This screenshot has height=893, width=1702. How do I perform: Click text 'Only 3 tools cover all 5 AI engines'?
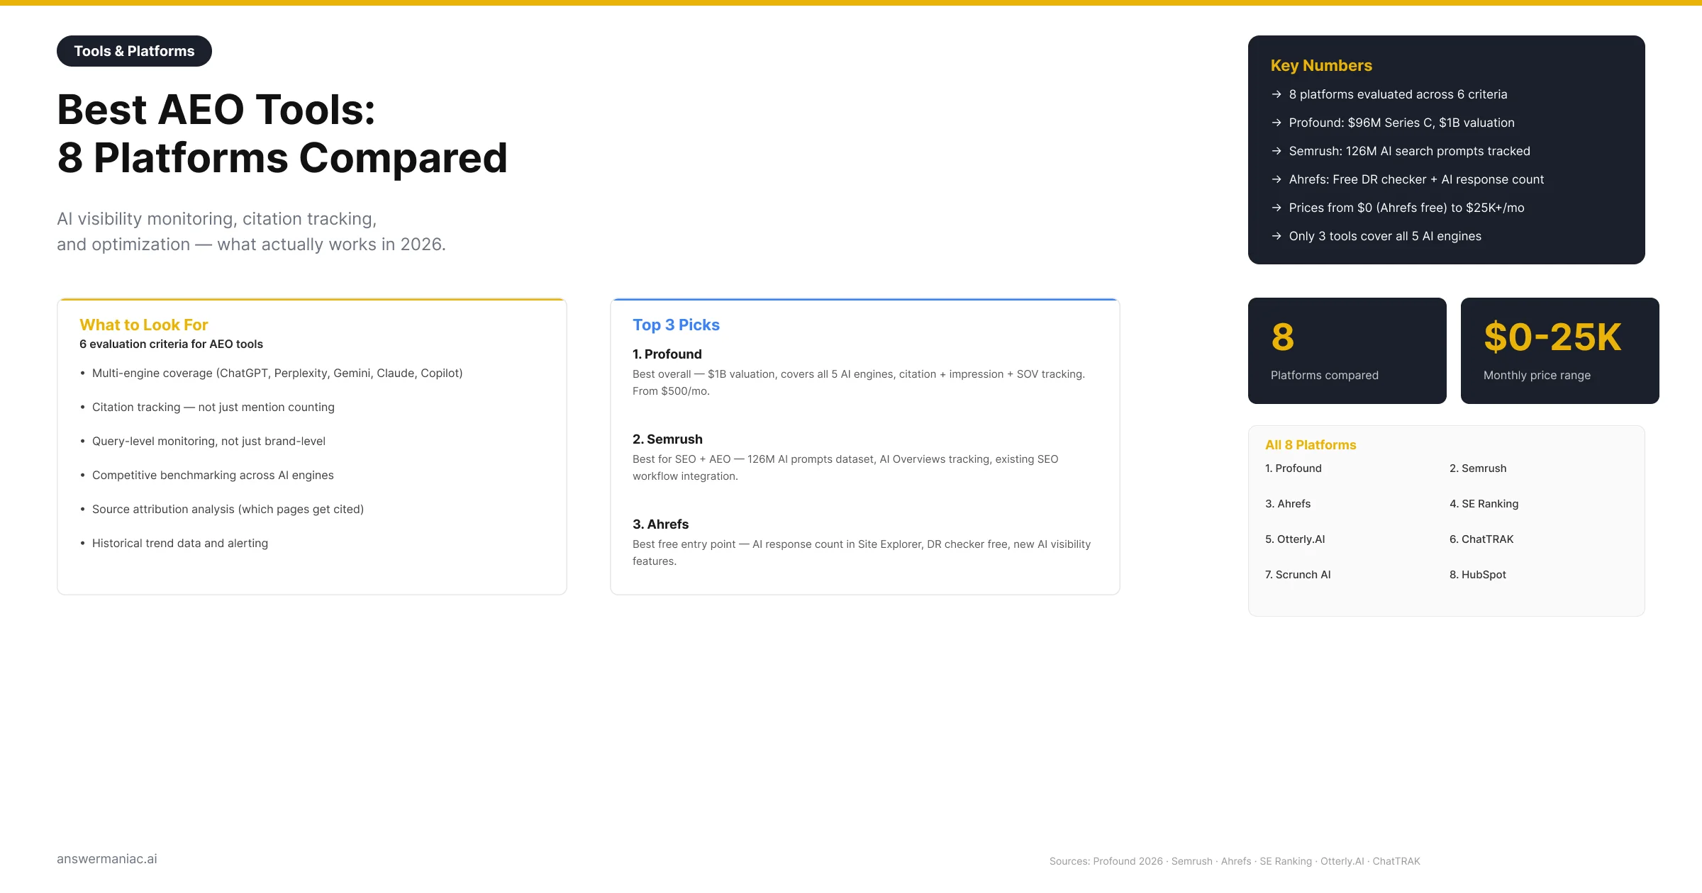click(1385, 236)
